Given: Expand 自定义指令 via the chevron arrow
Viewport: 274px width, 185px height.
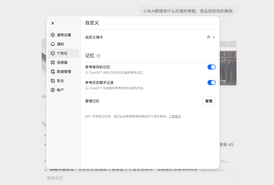Looking at the screenshot, I should tap(214, 37).
